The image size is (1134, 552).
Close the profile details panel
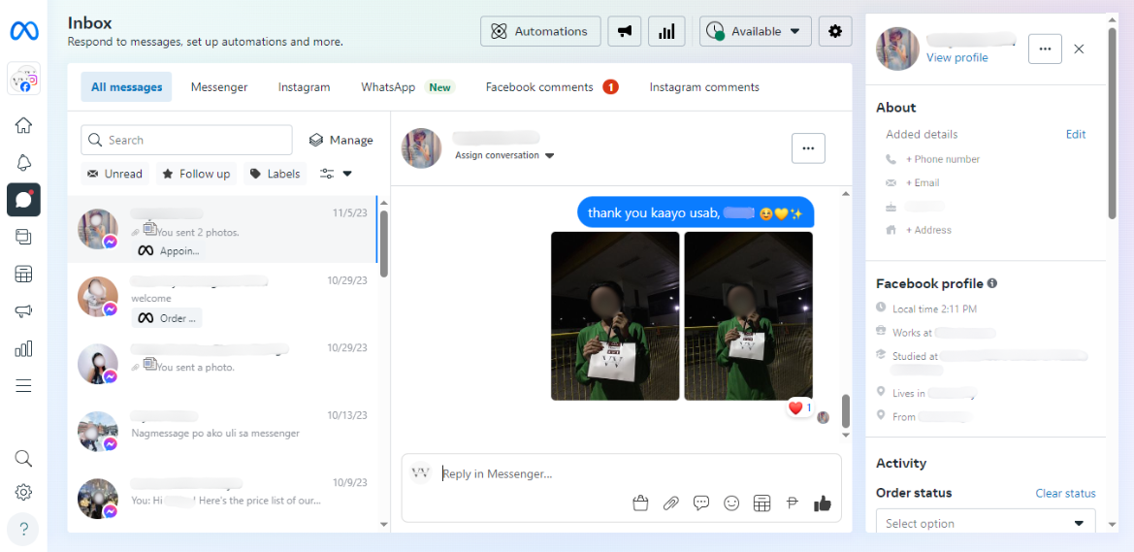(x=1079, y=49)
